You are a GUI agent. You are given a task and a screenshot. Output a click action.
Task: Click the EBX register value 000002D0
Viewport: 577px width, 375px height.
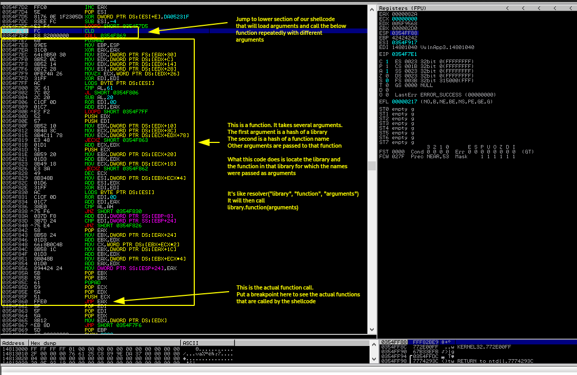tap(404, 28)
